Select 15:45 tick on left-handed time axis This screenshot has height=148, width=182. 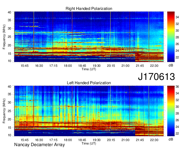[x=25, y=140]
